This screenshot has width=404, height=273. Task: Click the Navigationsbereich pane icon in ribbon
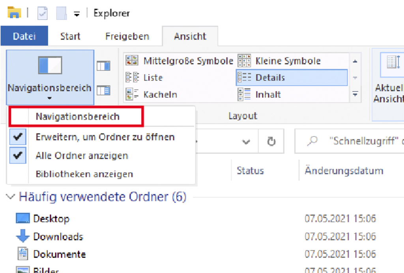50,65
